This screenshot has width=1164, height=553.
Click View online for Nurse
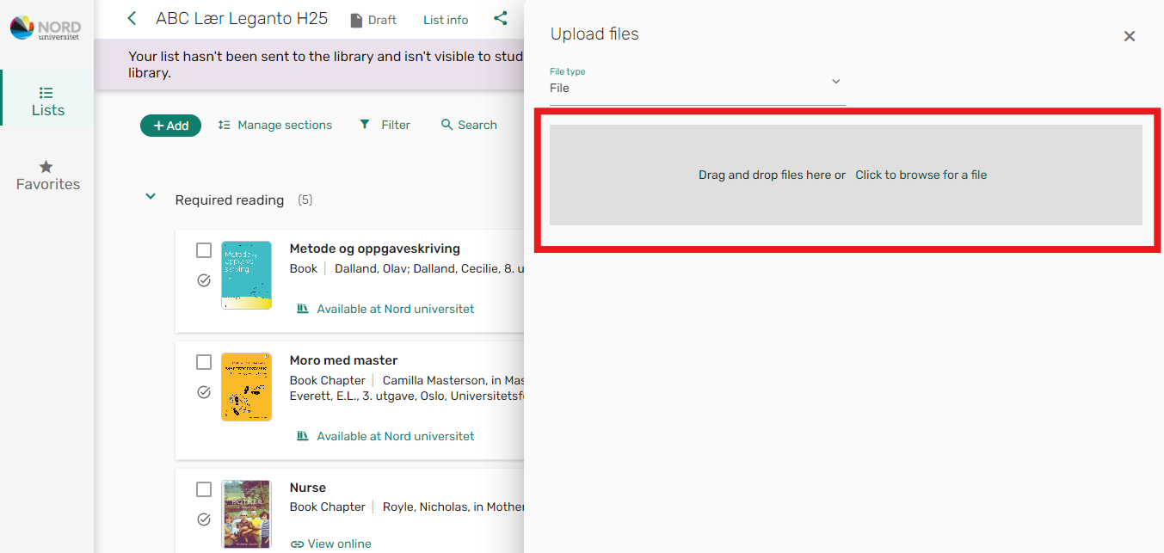point(330,544)
